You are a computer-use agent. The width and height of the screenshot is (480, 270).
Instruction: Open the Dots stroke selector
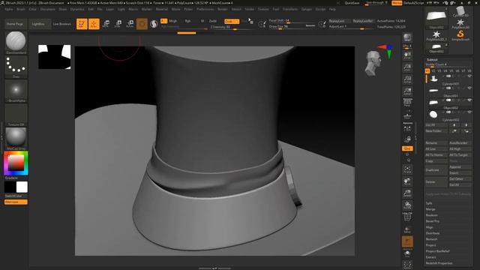point(16,66)
